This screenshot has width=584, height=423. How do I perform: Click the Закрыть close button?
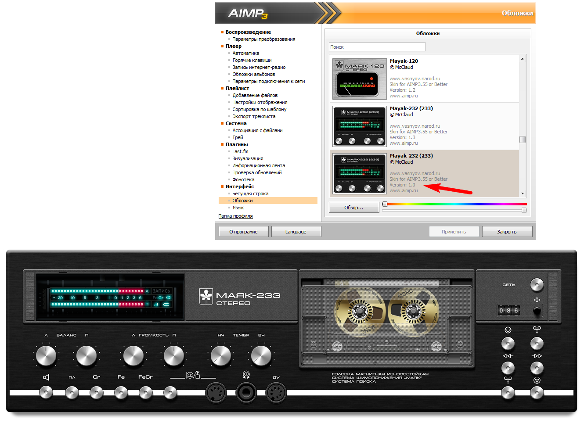click(507, 232)
